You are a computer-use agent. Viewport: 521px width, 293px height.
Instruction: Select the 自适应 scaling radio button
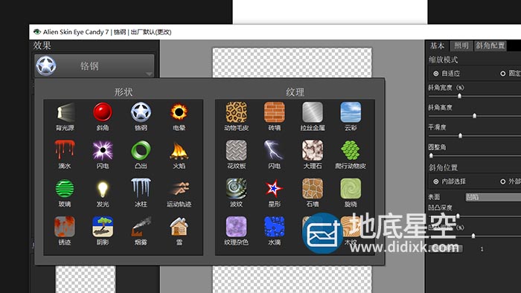pos(436,74)
